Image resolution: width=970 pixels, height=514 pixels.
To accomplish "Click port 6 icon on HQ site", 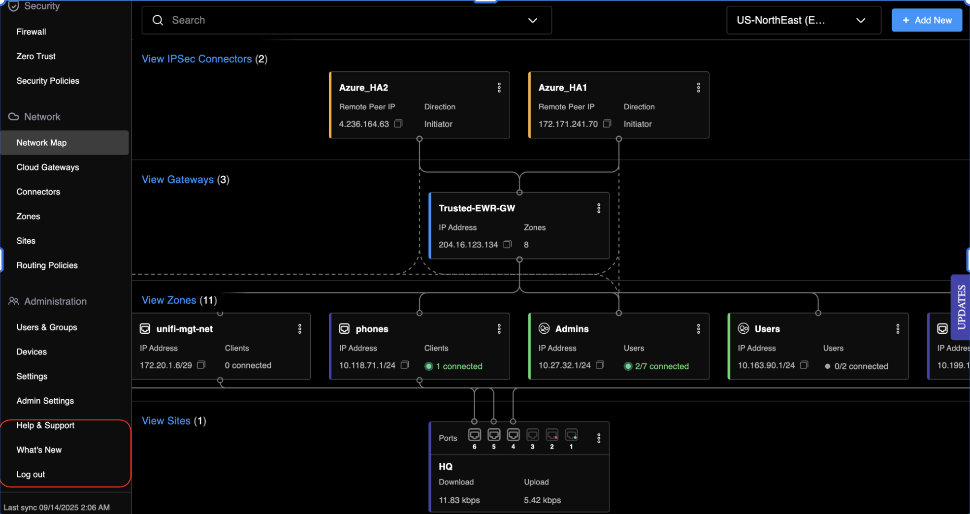I will click(474, 435).
